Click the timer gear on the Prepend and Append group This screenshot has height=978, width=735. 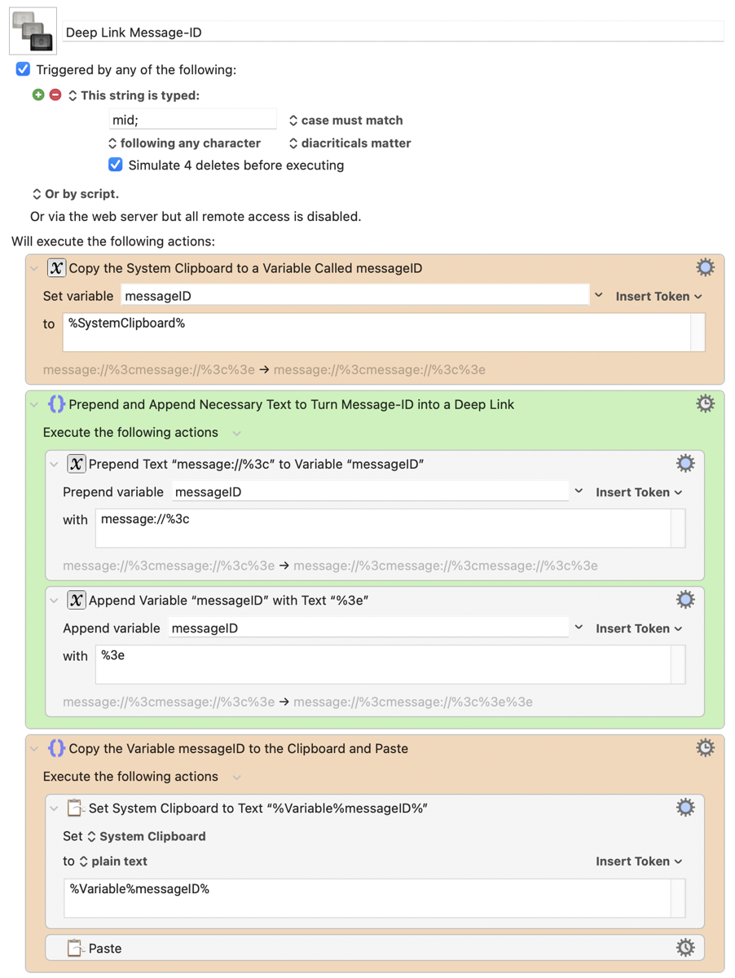pos(705,403)
